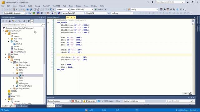Click the Show Online Data icon
Viewport: 200px width, 112px height.
click(52, 13)
